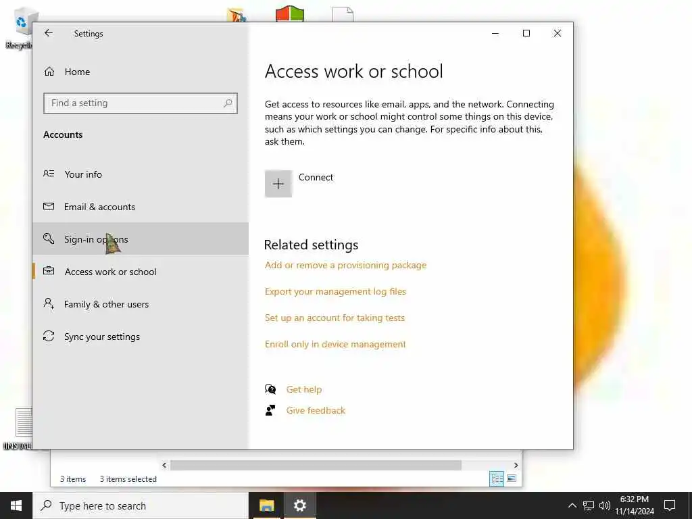Screen dimensions: 692x519
Task: Open Family & other users section
Action: [141, 304]
